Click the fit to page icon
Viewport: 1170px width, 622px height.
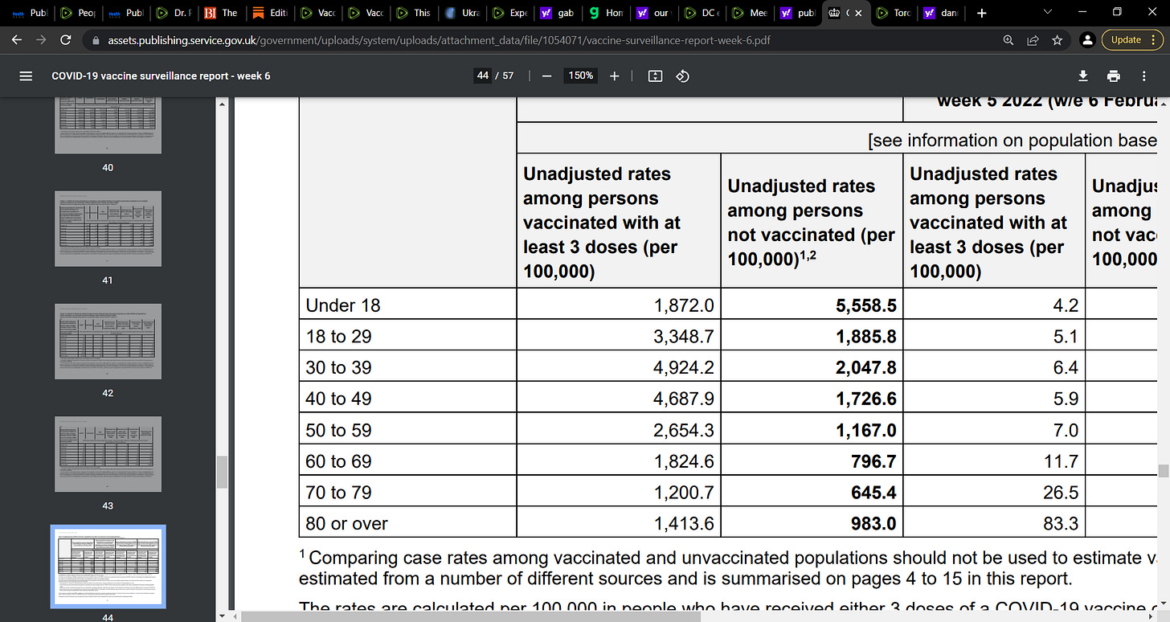[x=655, y=76]
